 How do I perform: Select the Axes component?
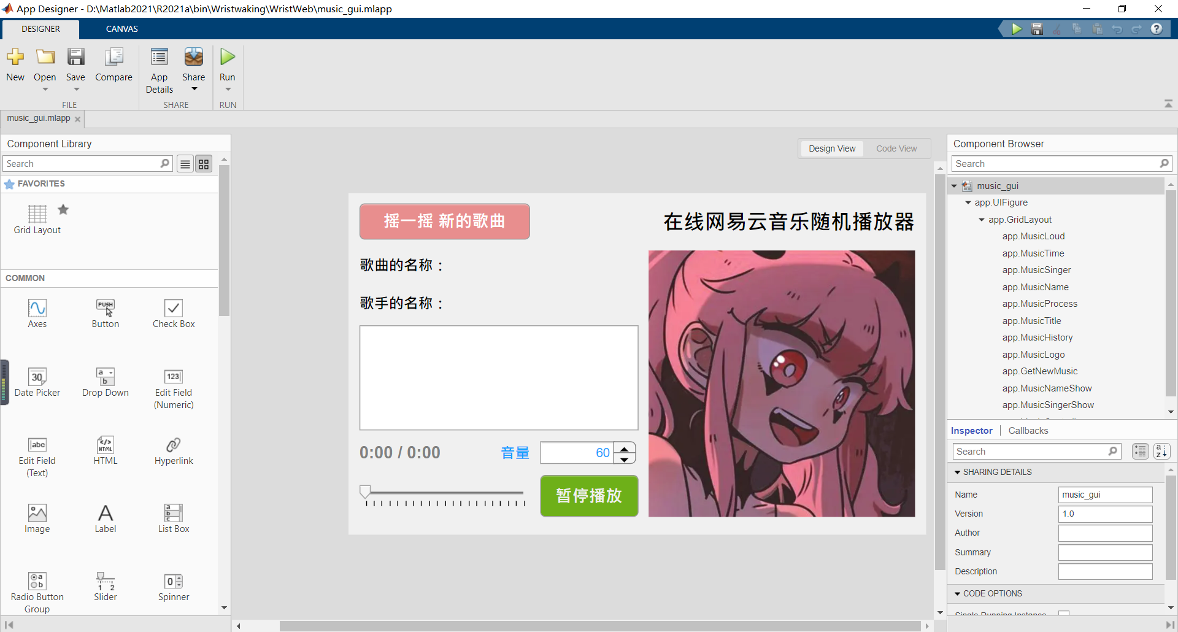pyautogui.click(x=37, y=314)
